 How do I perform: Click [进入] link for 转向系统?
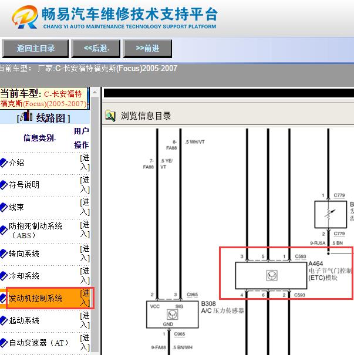85,253
